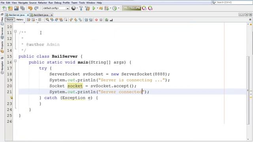Click the Uncomment editor toolbar icon
This screenshot has width=253, height=142.
(x=111, y=20)
